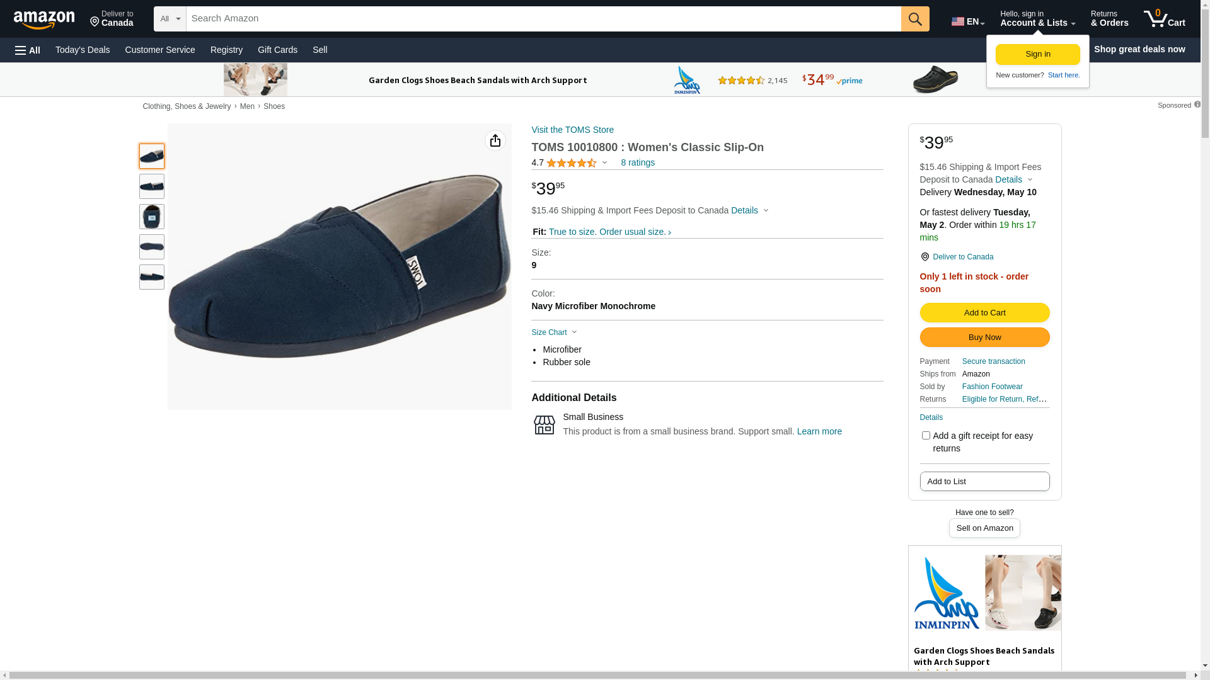Click the magnifying glass search button
This screenshot has width=1210, height=680.
[x=914, y=19]
